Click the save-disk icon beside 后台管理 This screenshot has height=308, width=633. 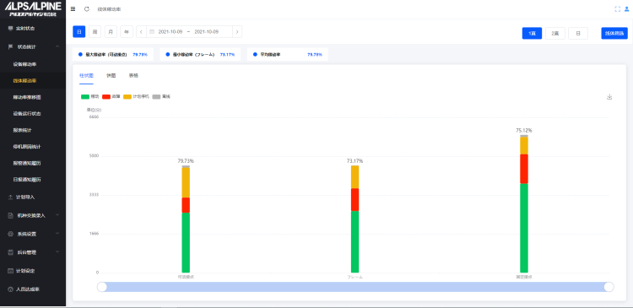pyautogui.click(x=10, y=252)
